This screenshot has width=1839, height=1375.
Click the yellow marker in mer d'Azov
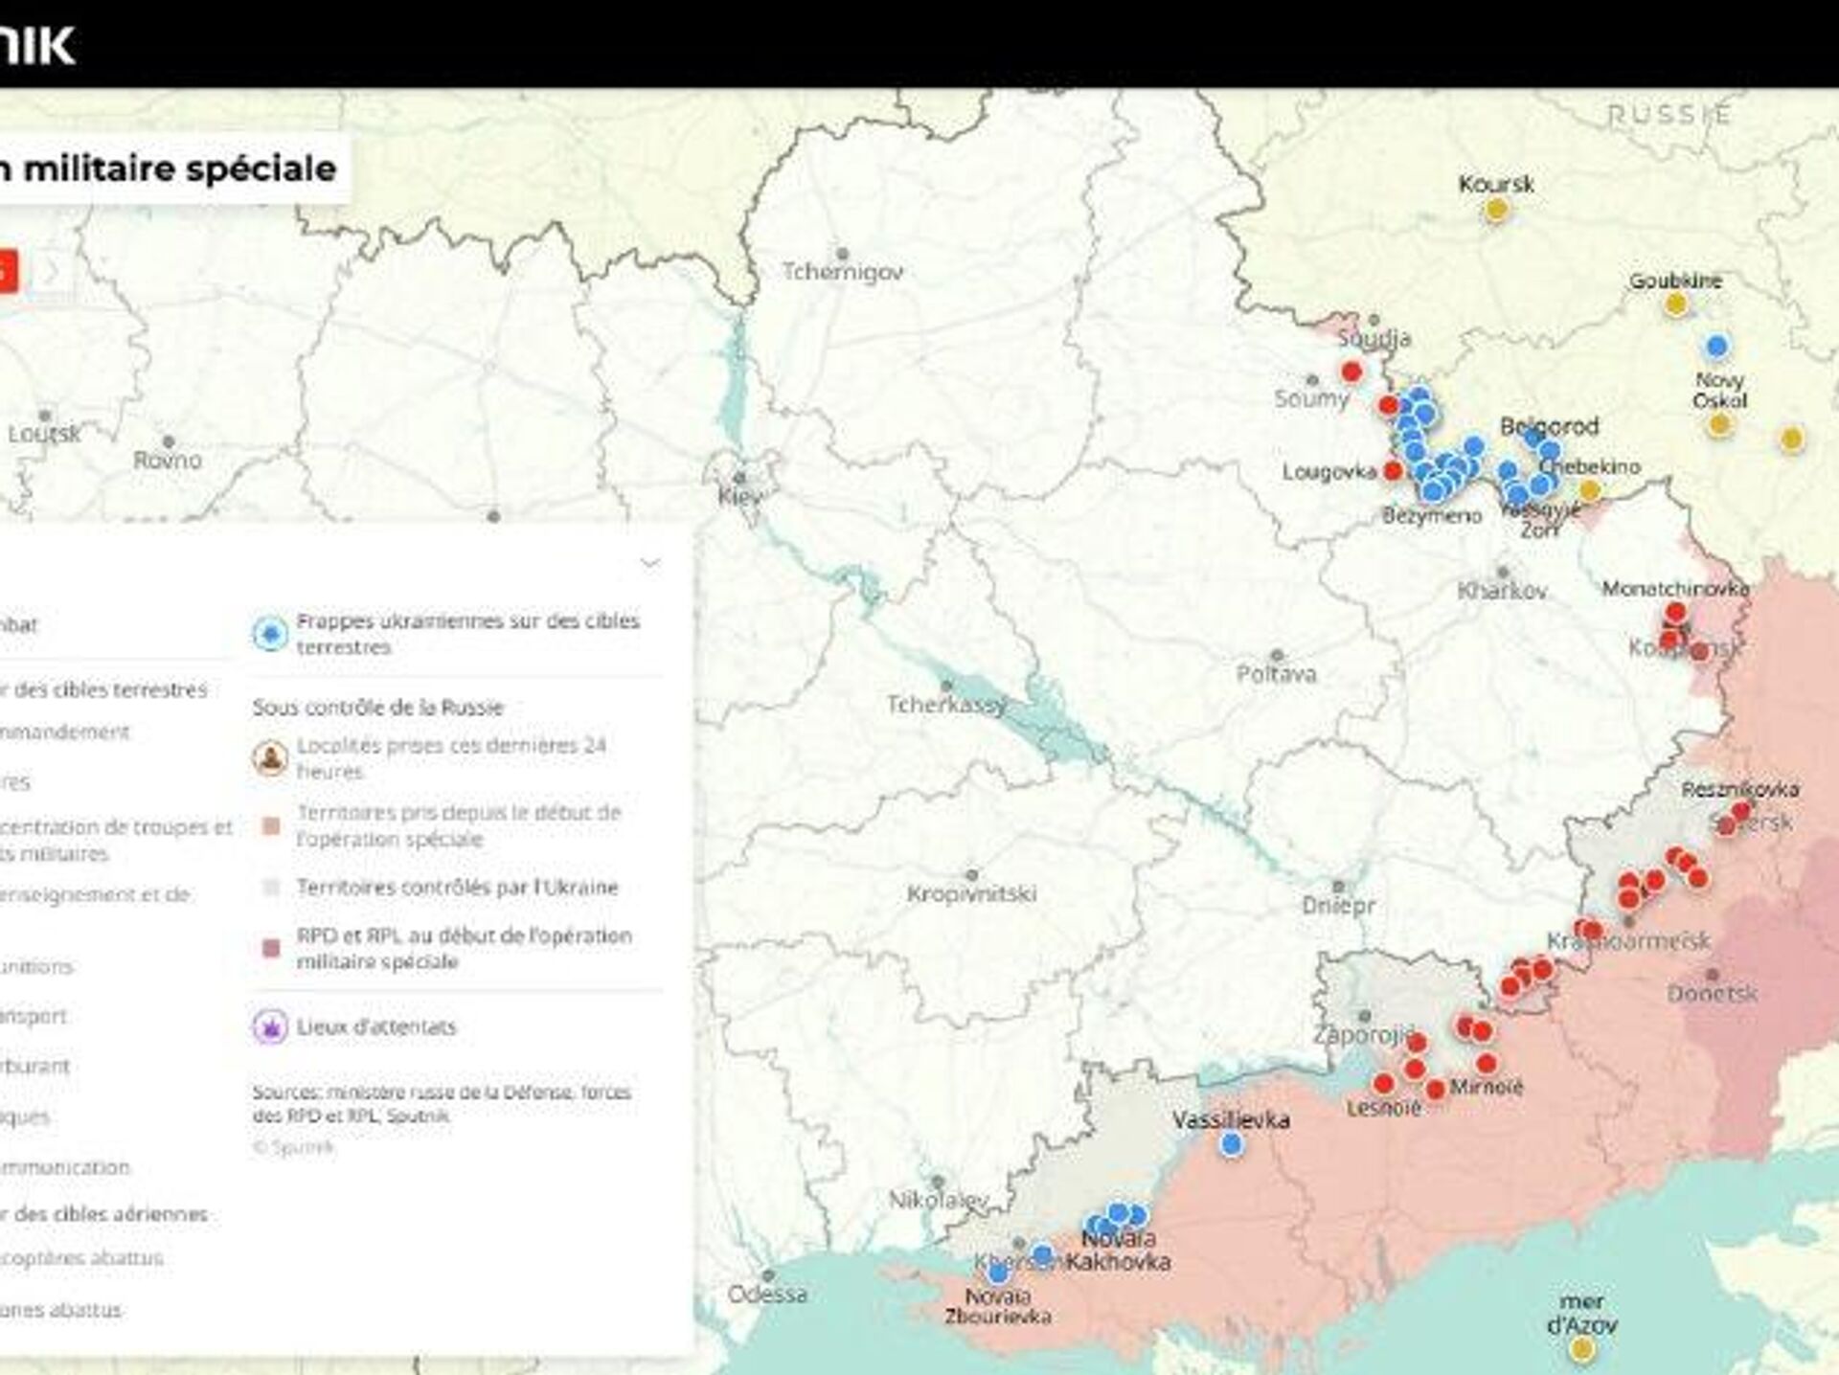(1582, 1350)
